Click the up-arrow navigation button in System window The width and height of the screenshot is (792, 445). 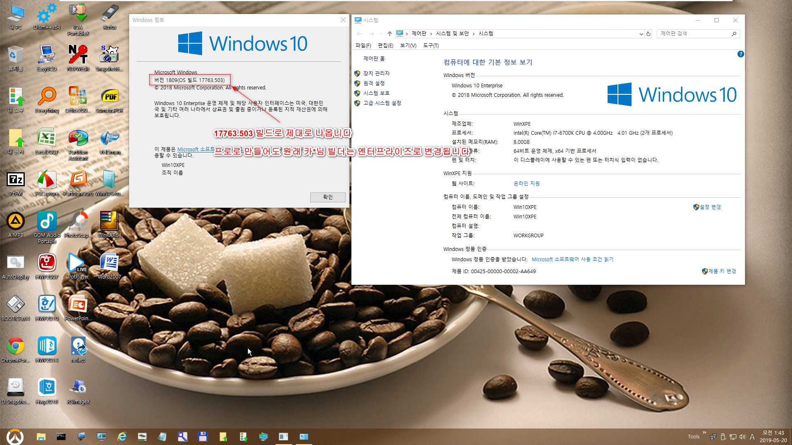click(389, 34)
